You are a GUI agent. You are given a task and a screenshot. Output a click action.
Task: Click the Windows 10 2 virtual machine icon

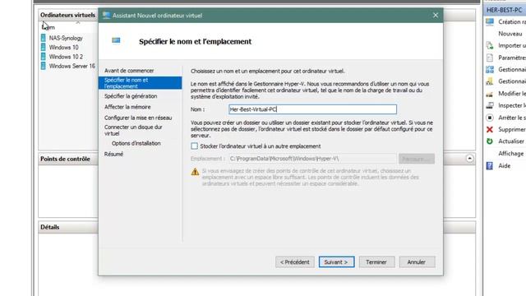coord(44,57)
